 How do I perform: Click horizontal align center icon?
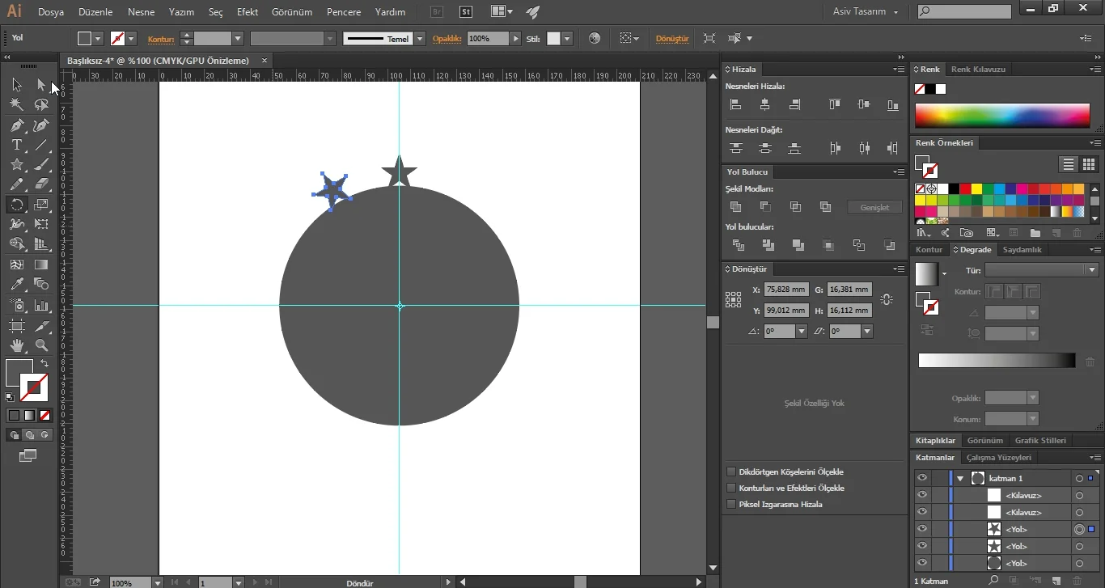pos(765,104)
